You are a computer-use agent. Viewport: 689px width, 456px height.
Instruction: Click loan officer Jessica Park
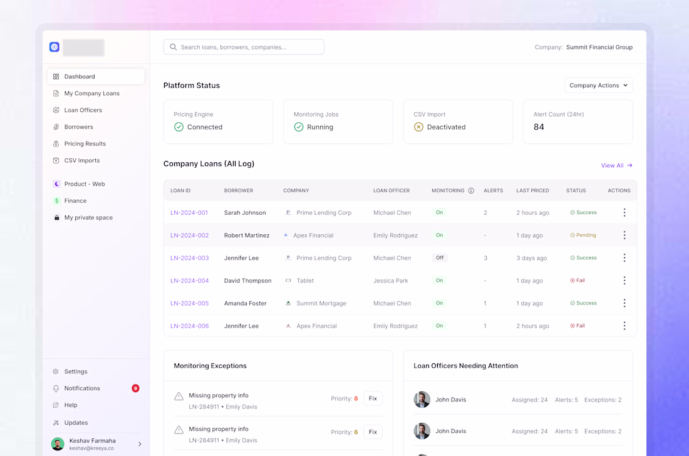click(x=391, y=281)
